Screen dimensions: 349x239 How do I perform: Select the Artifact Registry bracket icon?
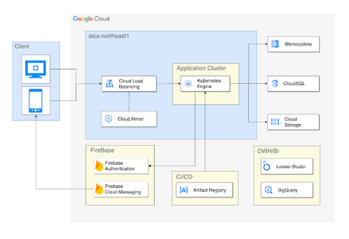pyautogui.click(x=184, y=190)
